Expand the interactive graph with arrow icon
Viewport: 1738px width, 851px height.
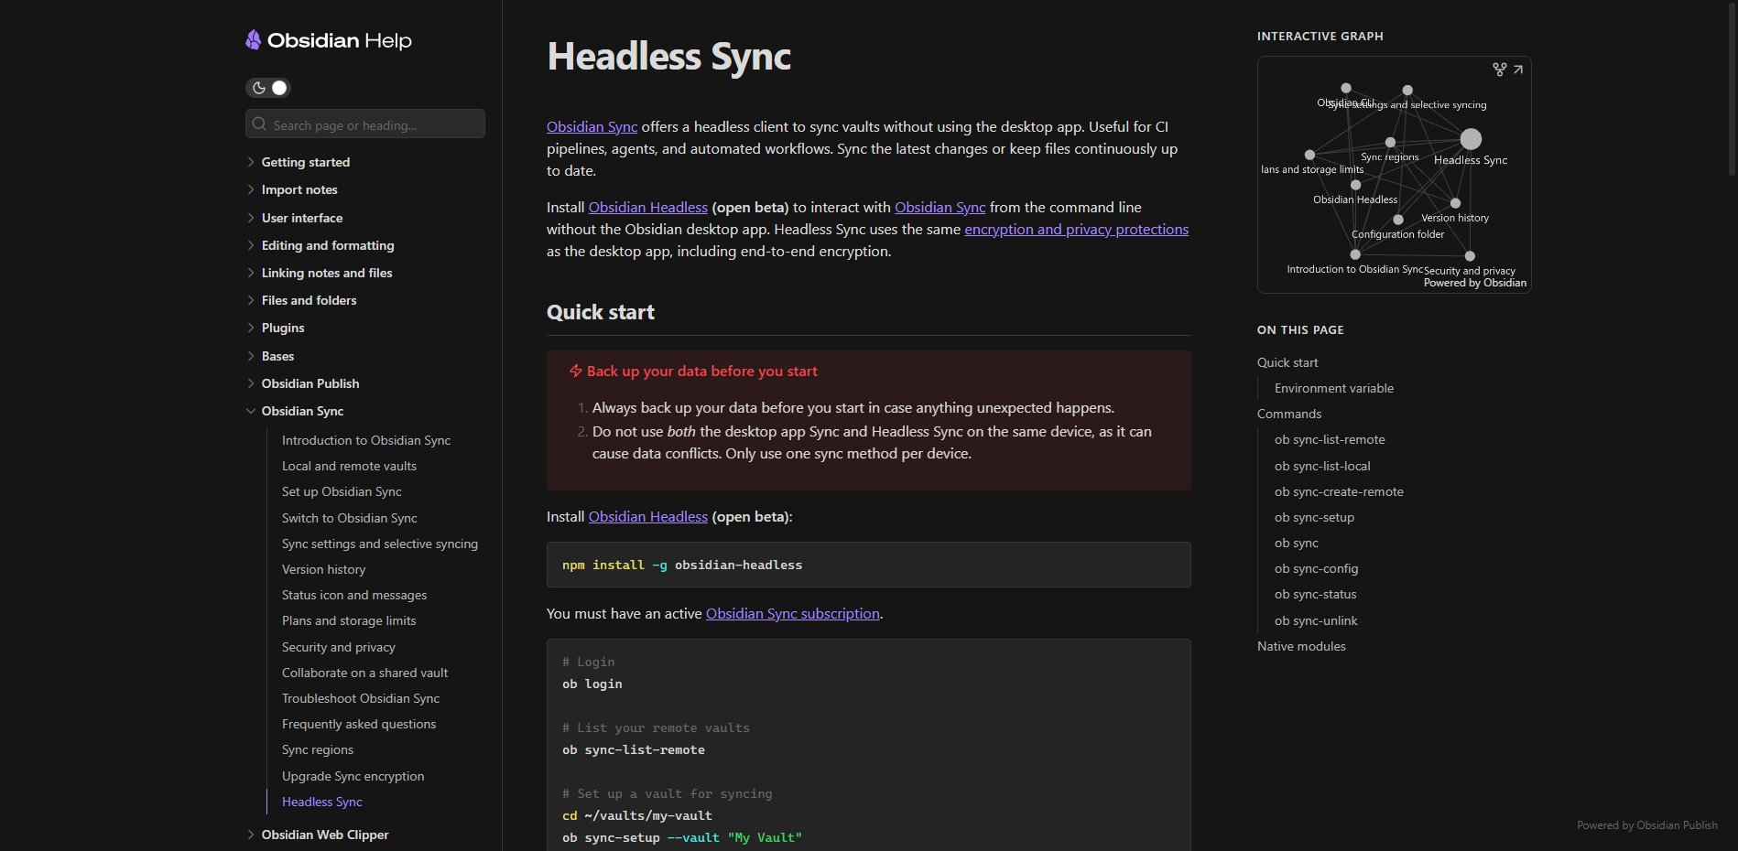tap(1518, 70)
